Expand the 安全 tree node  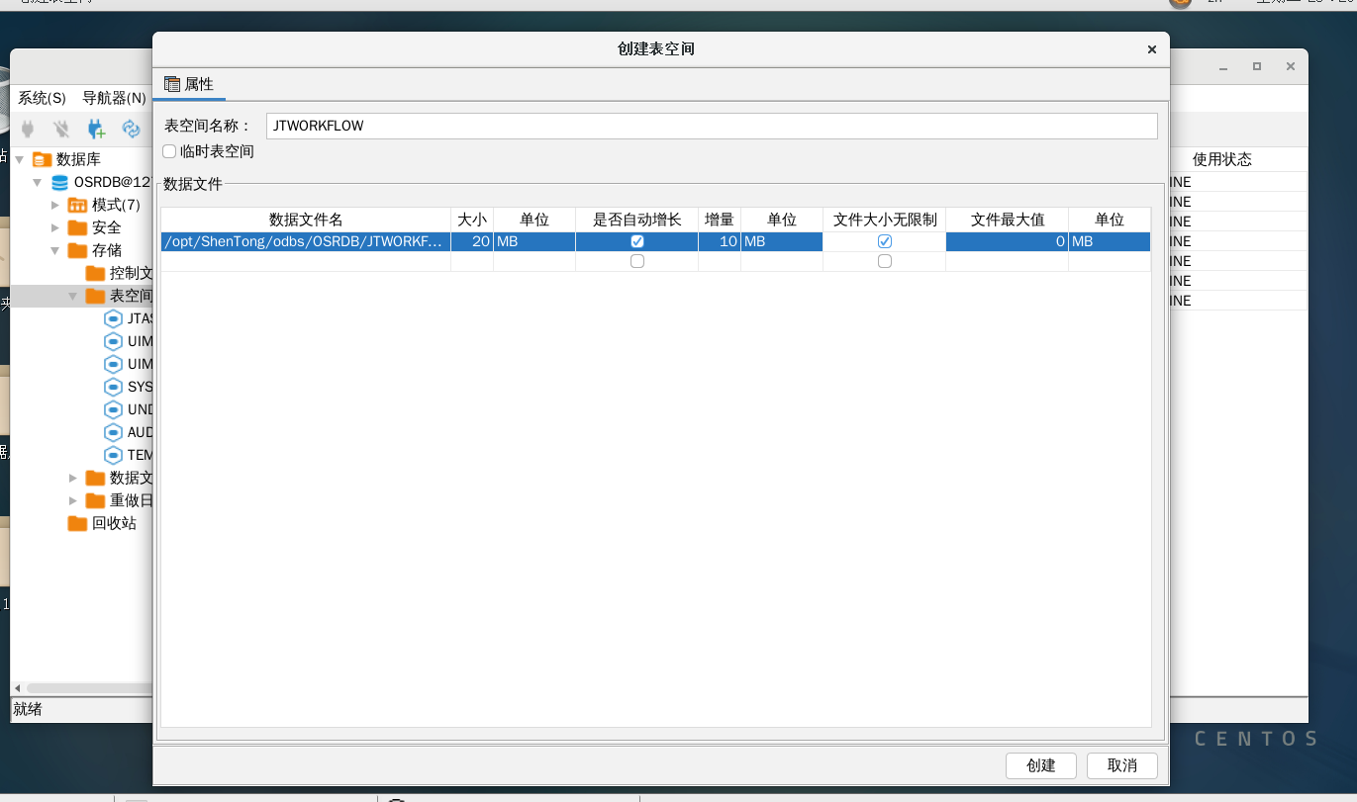[x=55, y=227]
